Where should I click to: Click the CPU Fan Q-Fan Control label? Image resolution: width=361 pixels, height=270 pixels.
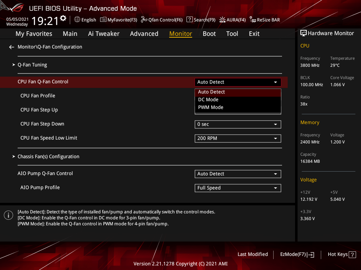(x=43, y=82)
